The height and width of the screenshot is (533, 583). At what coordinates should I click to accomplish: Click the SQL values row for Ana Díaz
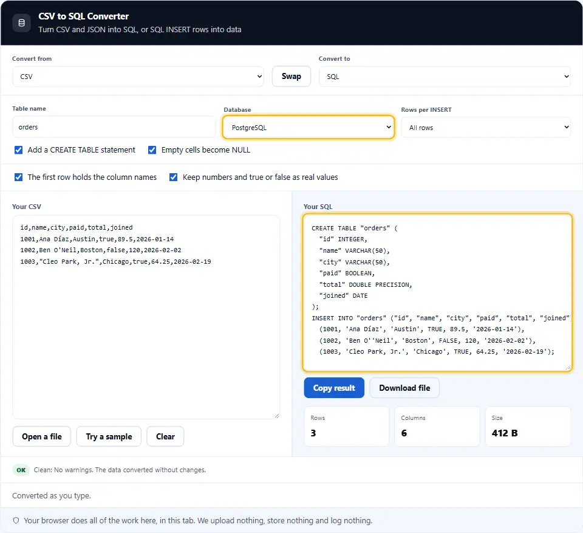click(421, 329)
